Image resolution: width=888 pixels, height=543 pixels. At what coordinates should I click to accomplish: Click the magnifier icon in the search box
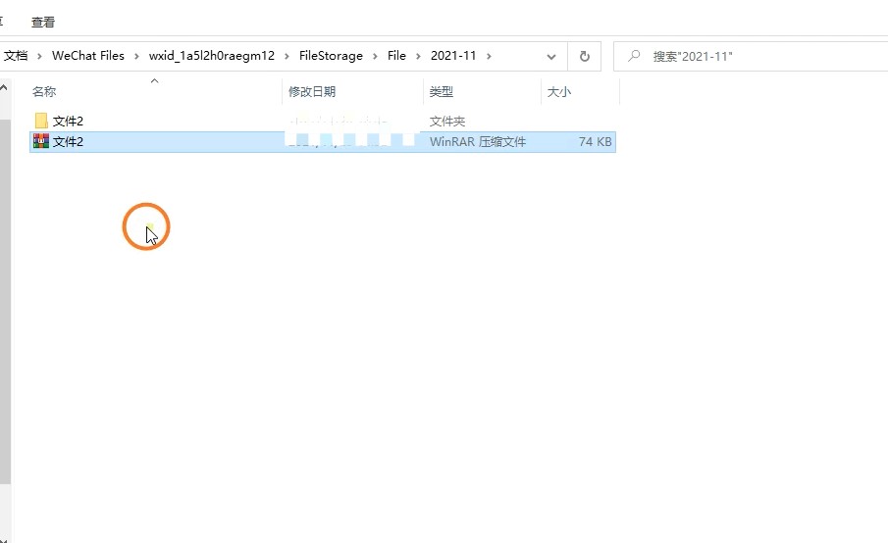pos(635,56)
